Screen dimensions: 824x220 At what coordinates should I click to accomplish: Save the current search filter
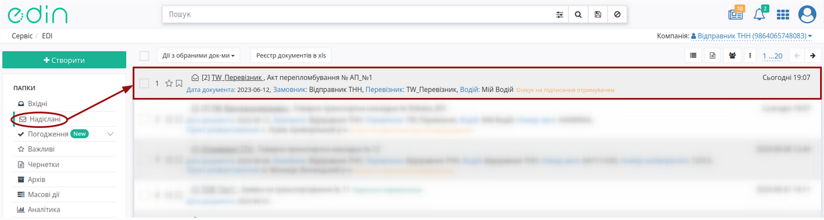tap(597, 14)
